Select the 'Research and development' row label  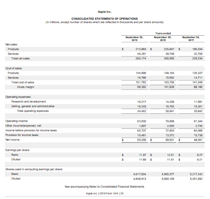(x=29, y=102)
